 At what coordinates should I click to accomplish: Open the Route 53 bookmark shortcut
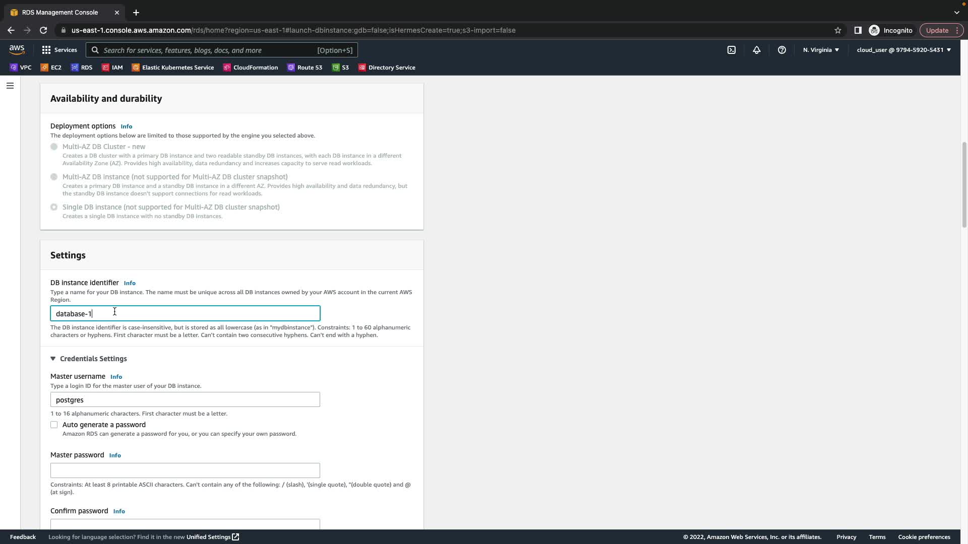(305, 67)
